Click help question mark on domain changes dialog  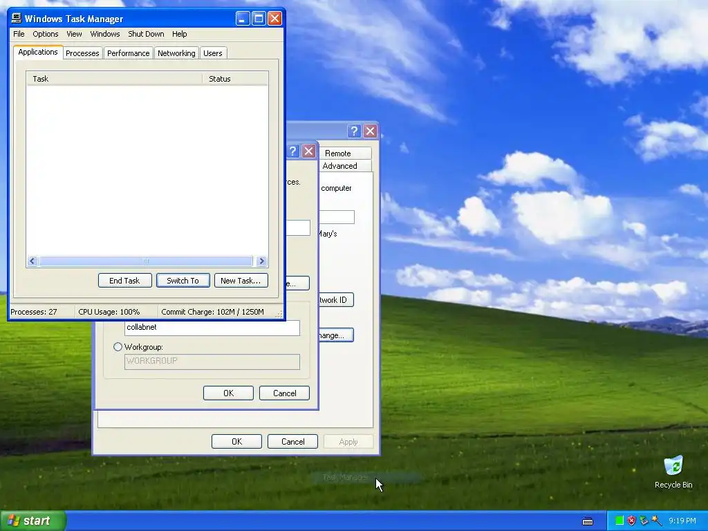click(292, 151)
